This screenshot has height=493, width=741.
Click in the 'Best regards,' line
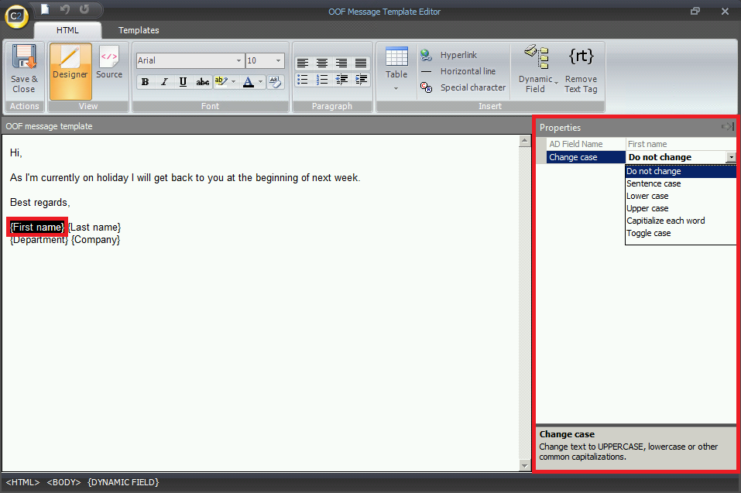pyautogui.click(x=40, y=203)
